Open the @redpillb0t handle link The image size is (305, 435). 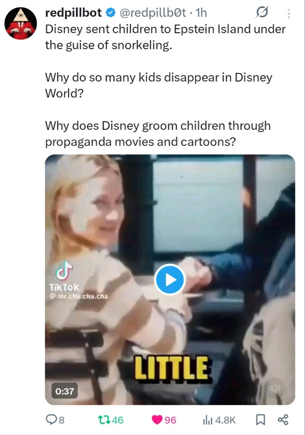pos(153,13)
